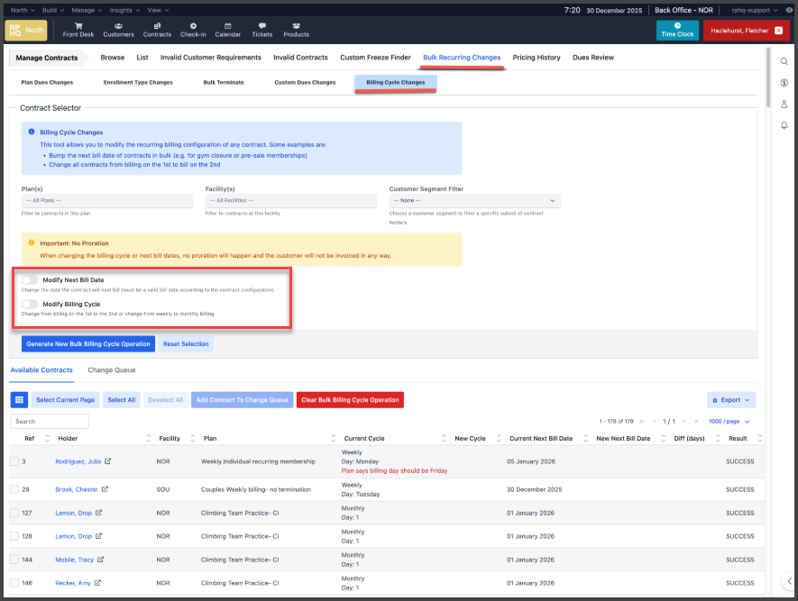The image size is (798, 601).
Task: Click the search magnifier icon in right sidebar
Action: pyautogui.click(x=784, y=61)
